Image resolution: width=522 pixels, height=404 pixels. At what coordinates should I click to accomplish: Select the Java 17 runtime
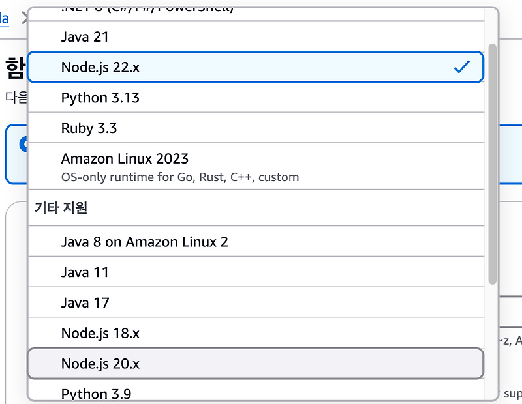click(85, 302)
